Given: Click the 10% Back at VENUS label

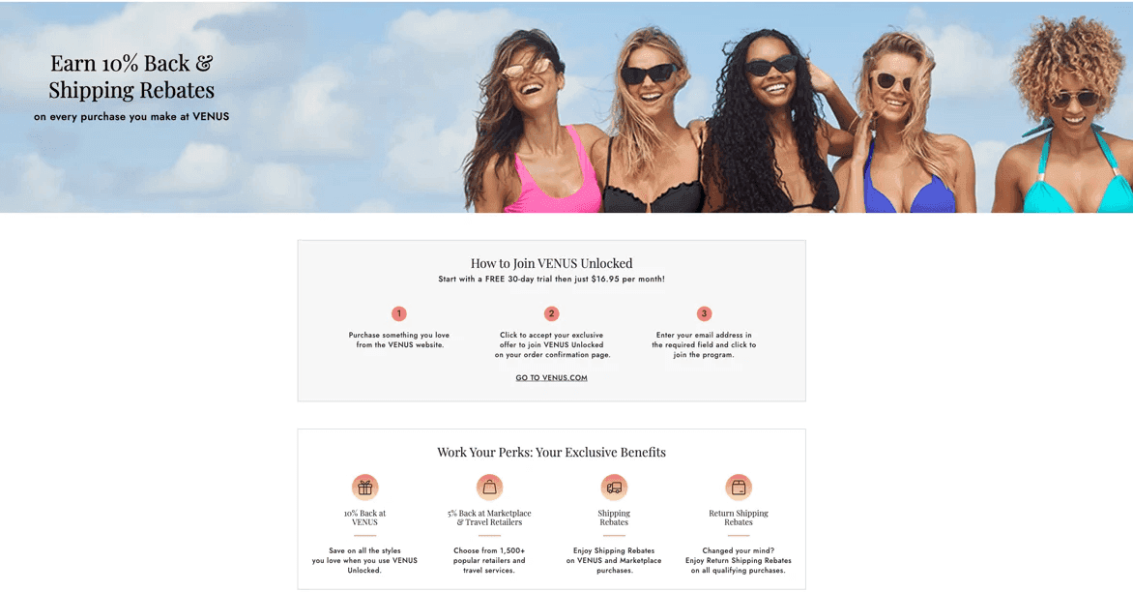Looking at the screenshot, I should point(364,518).
